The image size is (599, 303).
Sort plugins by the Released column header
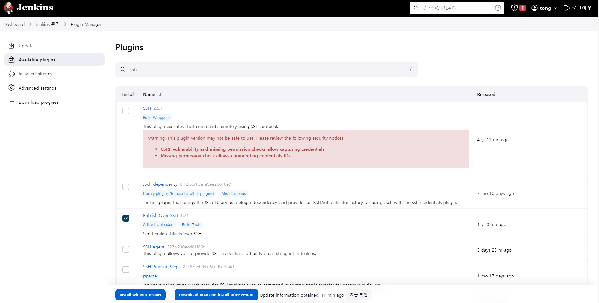486,94
